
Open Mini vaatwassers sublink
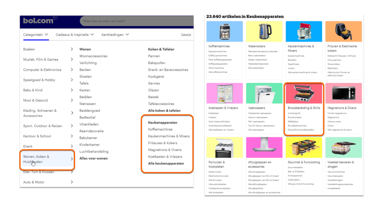point(256,122)
